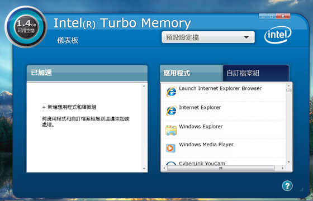Select CyberLink YouCam list text

coord(202,164)
